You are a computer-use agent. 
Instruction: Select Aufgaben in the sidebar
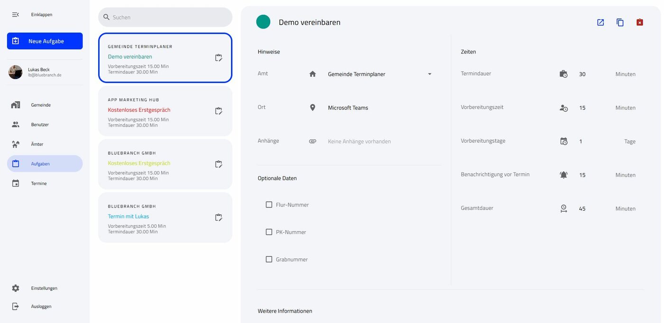pos(45,164)
